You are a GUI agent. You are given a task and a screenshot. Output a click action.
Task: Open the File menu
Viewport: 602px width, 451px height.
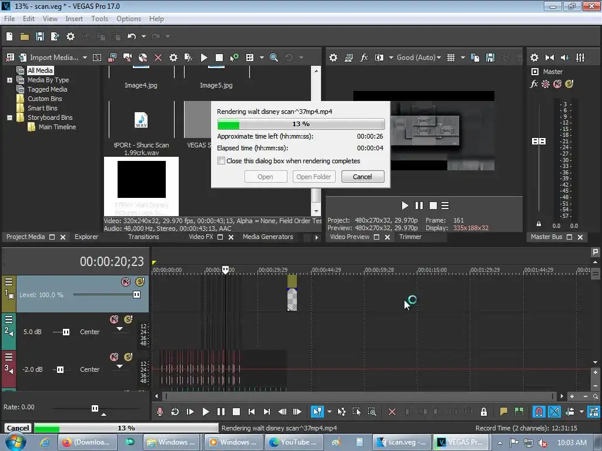pos(9,19)
